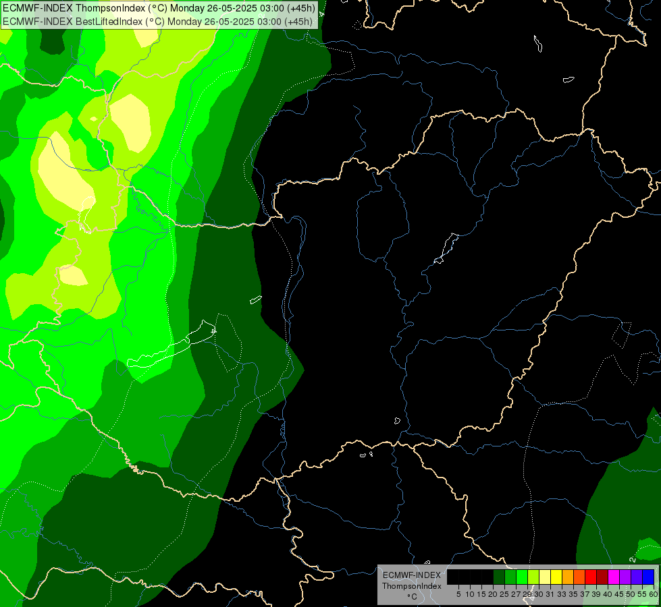Image resolution: width=661 pixels, height=607 pixels.
Task: Click the '°C' unit label in legend
Action: (413, 597)
